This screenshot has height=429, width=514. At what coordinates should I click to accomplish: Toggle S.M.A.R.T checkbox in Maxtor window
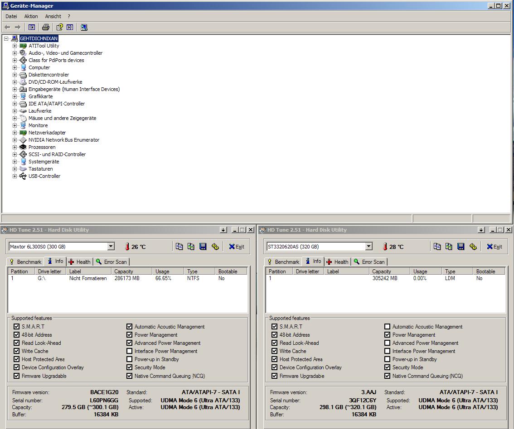point(16,326)
